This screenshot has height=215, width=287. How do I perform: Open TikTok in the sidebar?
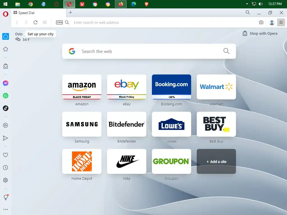point(6,108)
